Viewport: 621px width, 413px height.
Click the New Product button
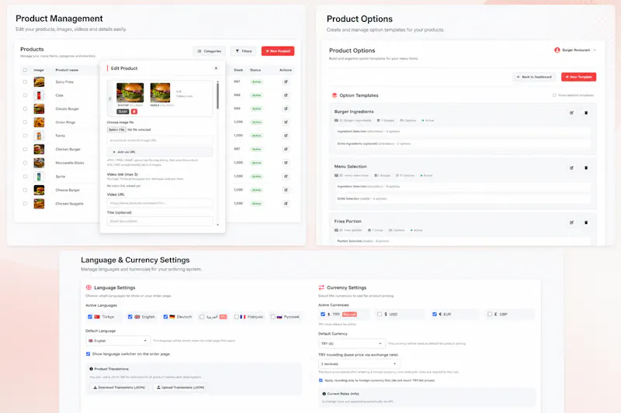point(278,51)
